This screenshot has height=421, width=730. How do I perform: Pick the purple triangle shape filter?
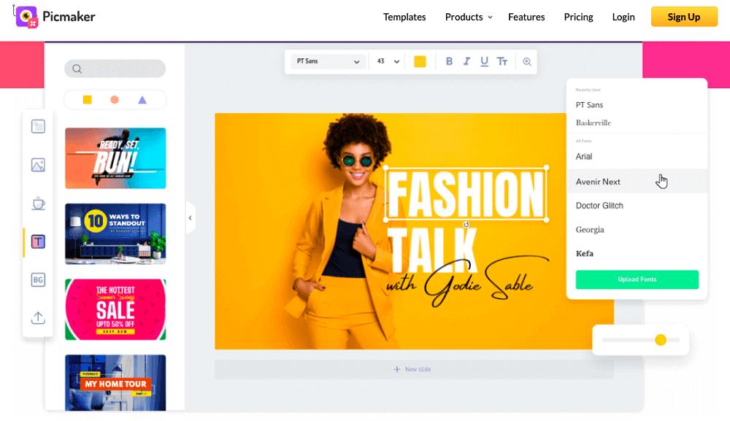click(142, 99)
